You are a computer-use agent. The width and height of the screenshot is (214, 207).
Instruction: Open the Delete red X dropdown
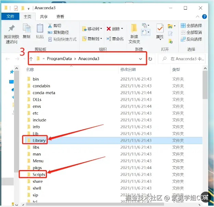[x=115, y=29]
